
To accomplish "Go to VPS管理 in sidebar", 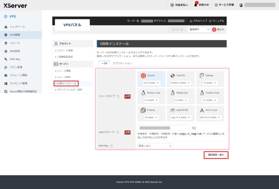I will click(21, 35).
